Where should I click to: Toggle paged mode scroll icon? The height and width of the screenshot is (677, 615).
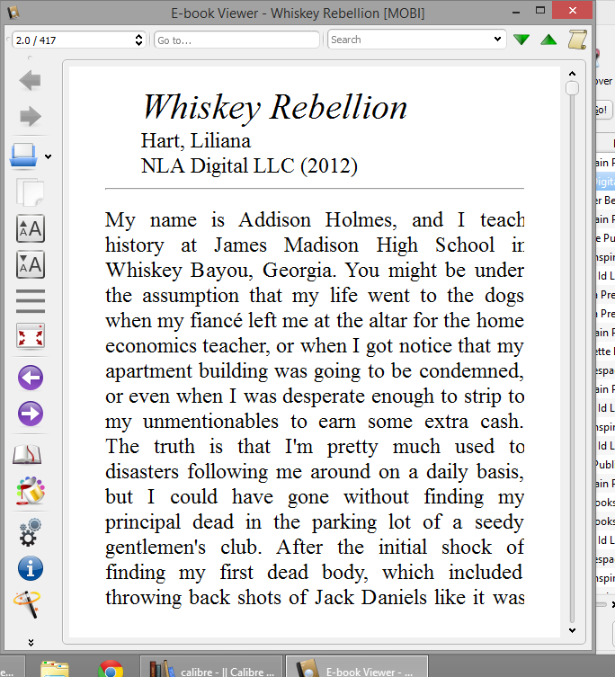click(577, 40)
